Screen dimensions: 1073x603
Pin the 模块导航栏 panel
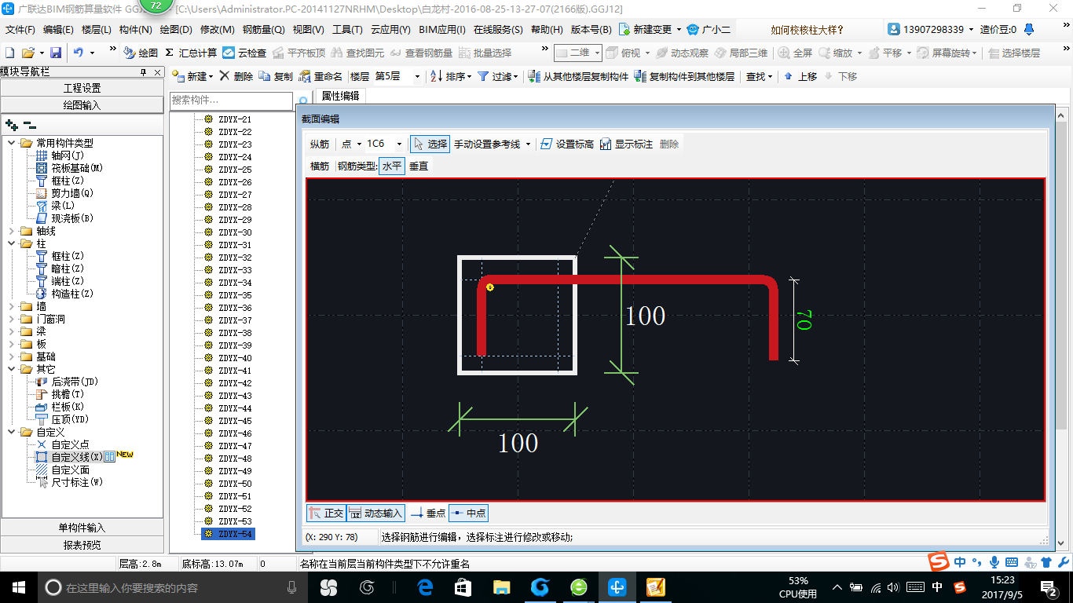pyautogui.click(x=143, y=71)
